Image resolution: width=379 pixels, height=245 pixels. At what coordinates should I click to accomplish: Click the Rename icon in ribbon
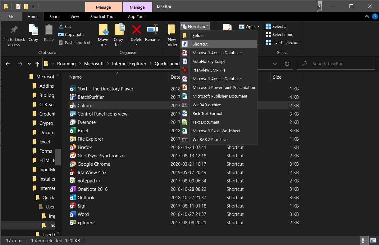point(152,30)
